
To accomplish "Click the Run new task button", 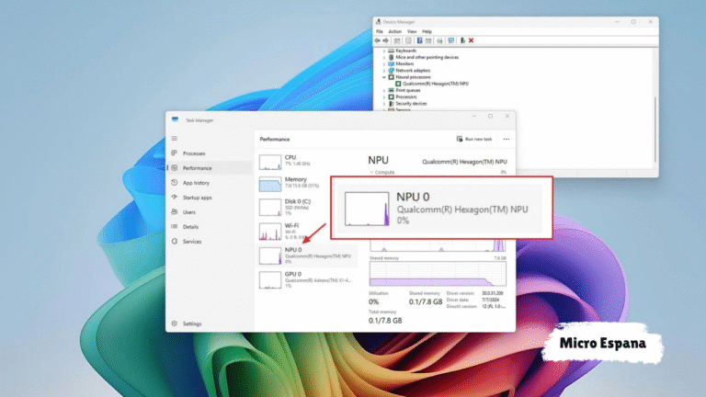I will tap(474, 139).
